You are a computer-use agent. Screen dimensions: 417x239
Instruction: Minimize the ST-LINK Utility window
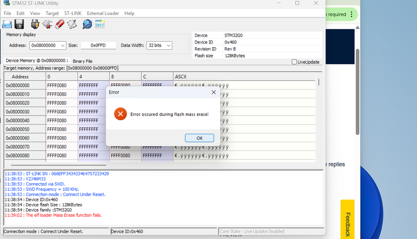279,3
